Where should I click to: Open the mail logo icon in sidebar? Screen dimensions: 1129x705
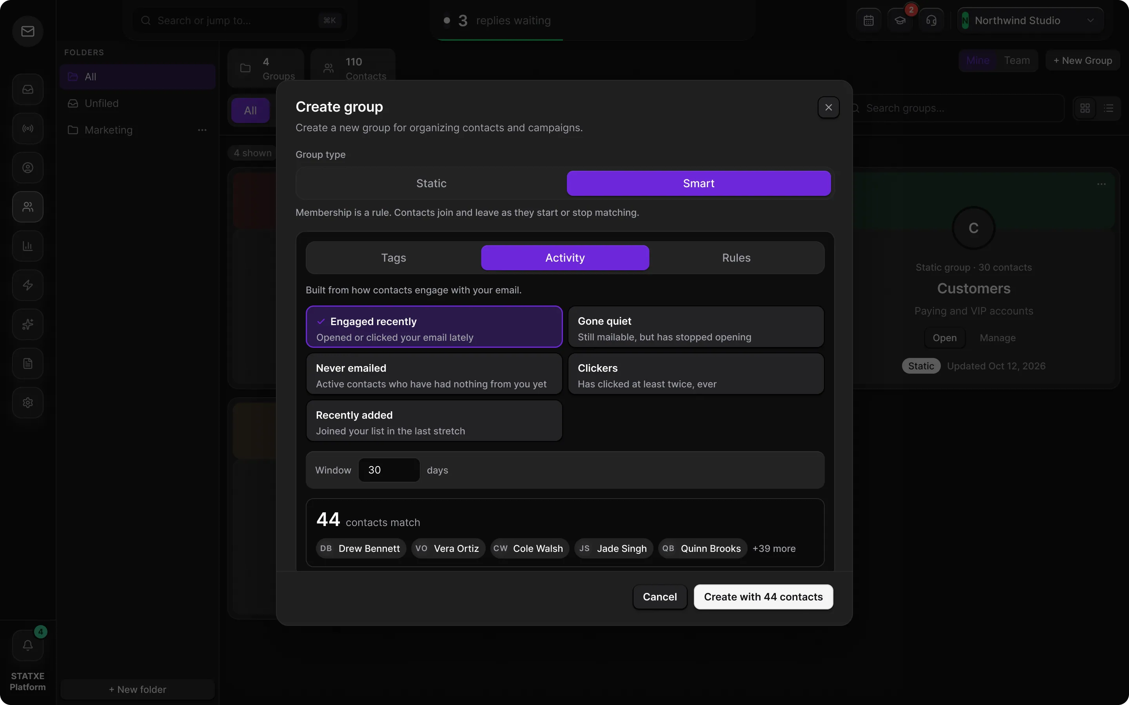pos(27,31)
